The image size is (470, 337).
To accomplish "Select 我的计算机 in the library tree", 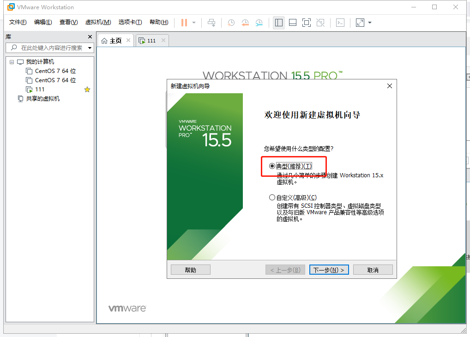I will coord(40,62).
